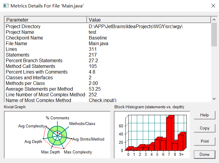The width and height of the screenshot is (219, 163).
Task: Select the Project Name row
Action: (108, 32)
